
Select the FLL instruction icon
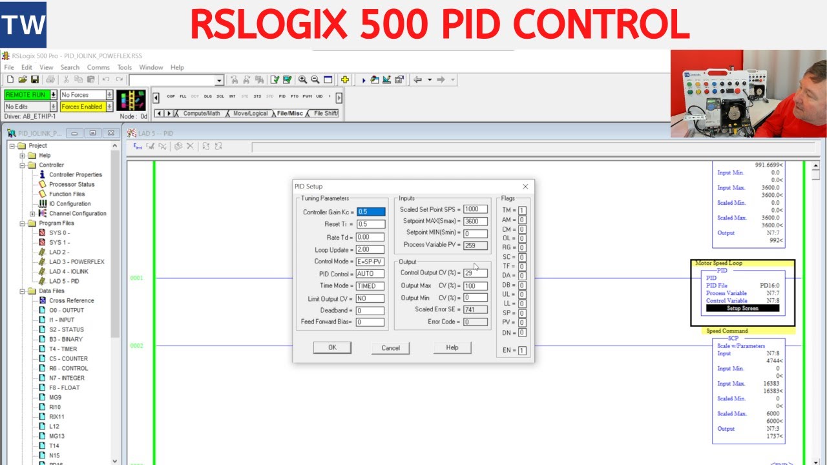183,96
